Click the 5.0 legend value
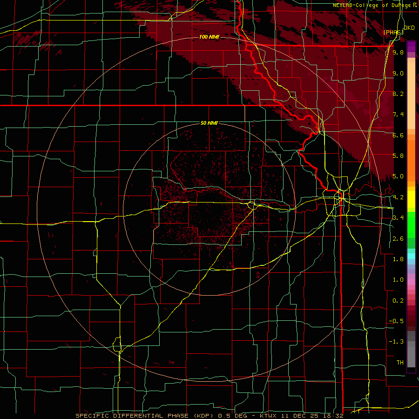The image size is (419, 419). [398, 176]
